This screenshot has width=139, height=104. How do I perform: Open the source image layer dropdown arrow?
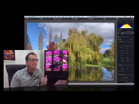[x=133, y=37]
